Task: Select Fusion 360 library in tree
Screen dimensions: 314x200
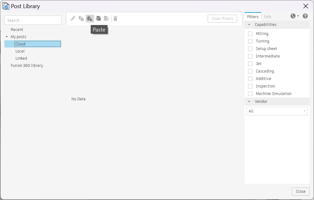Action: coord(27,66)
